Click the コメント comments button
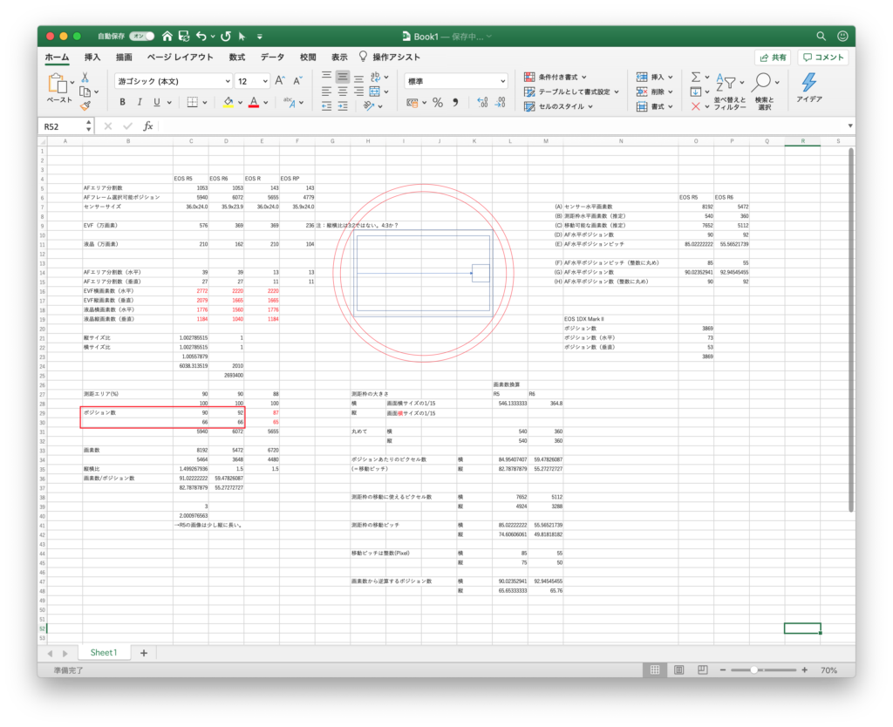Viewport: 893px width, 727px height. [x=823, y=58]
